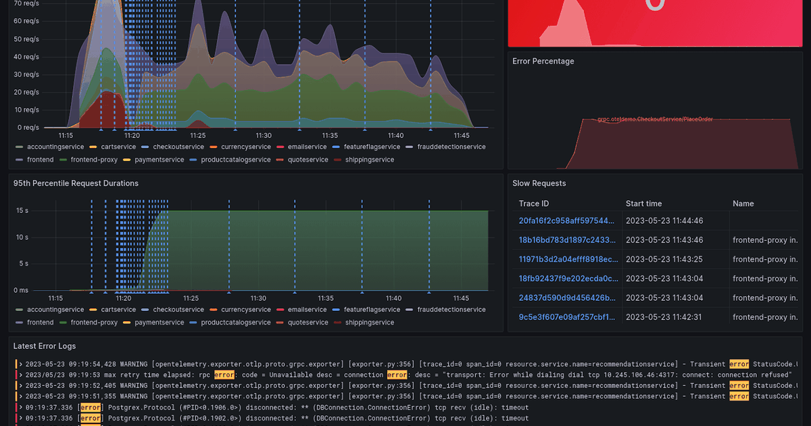
Task: Open the Latest Error Logs panel menu
Action: pyautogui.click(x=45, y=346)
